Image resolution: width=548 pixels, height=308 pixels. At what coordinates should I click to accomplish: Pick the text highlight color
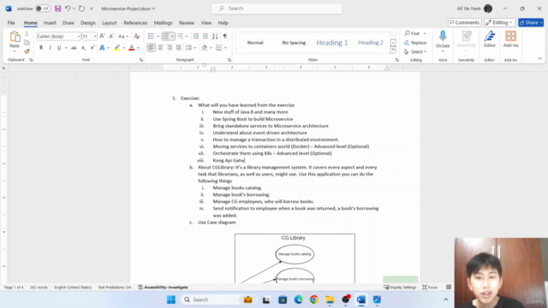pyautogui.click(x=117, y=48)
